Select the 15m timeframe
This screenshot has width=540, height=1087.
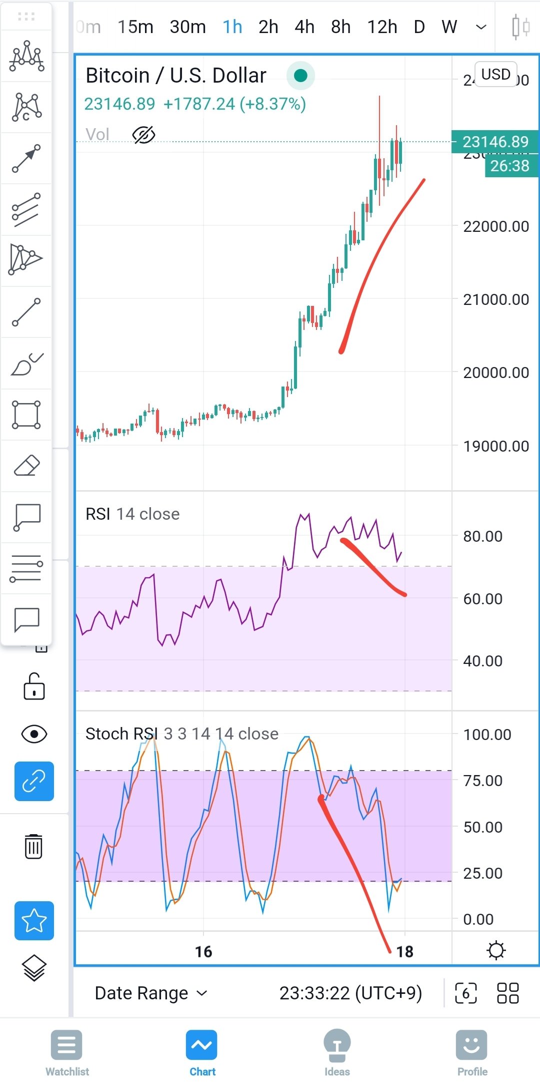click(135, 27)
